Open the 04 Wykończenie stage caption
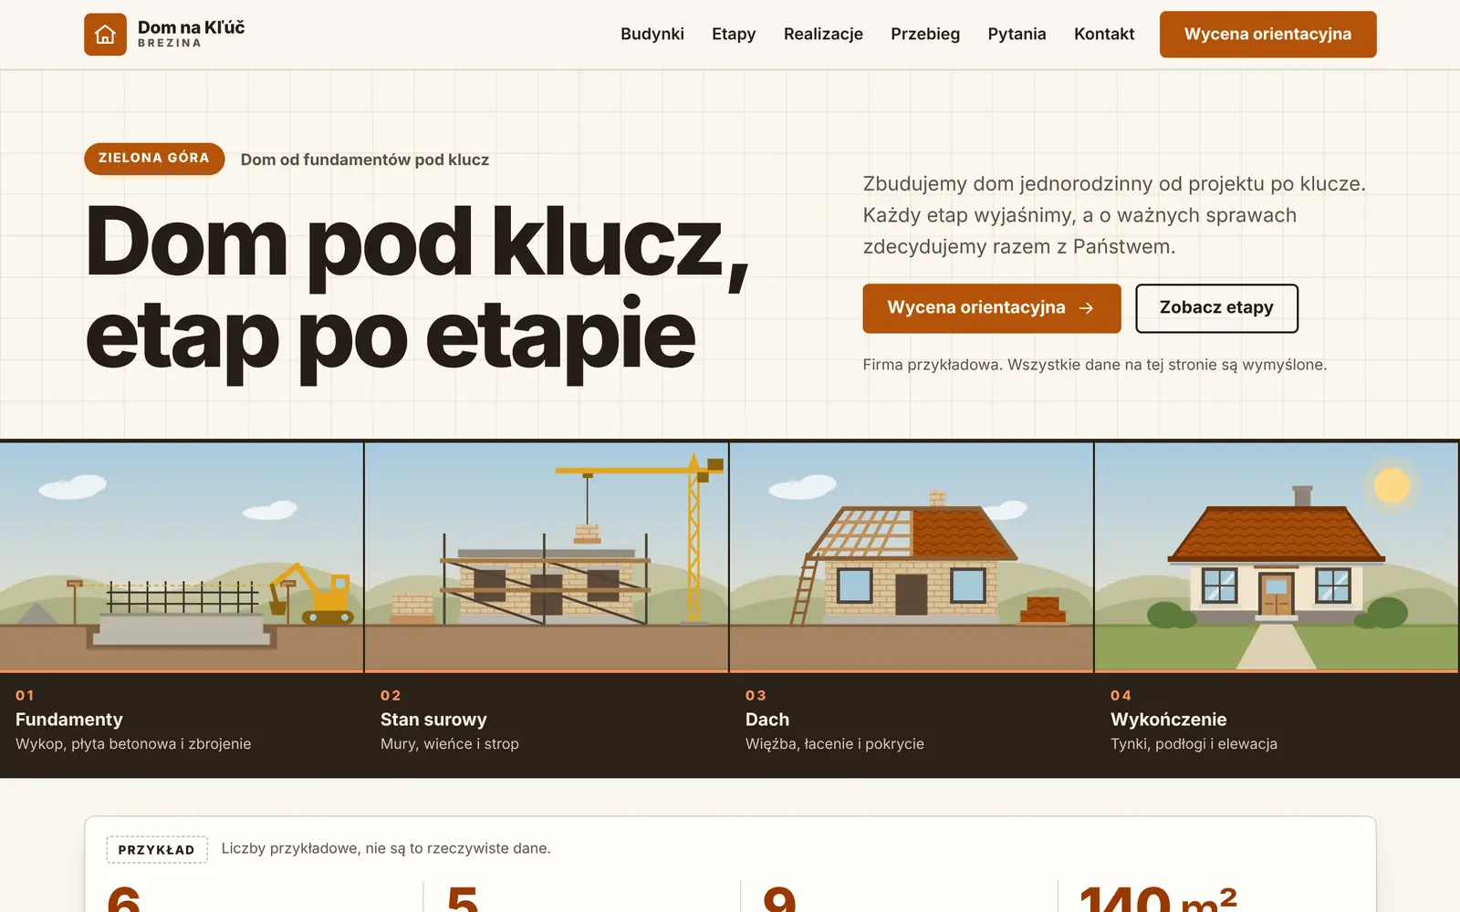Image resolution: width=1460 pixels, height=912 pixels. point(1194,720)
